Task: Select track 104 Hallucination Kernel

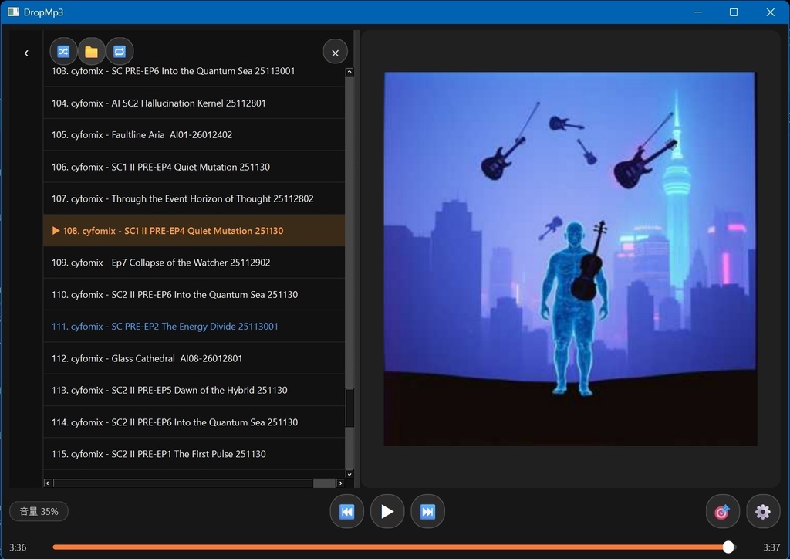Action: pyautogui.click(x=194, y=103)
